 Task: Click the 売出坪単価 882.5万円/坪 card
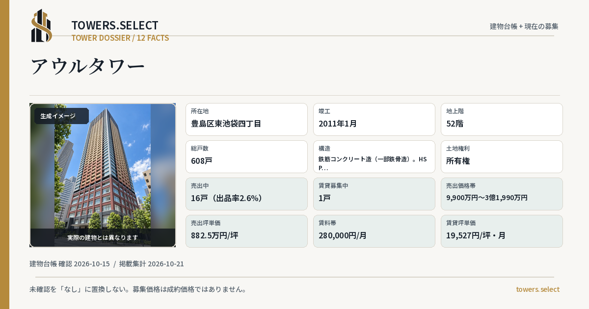246,231
